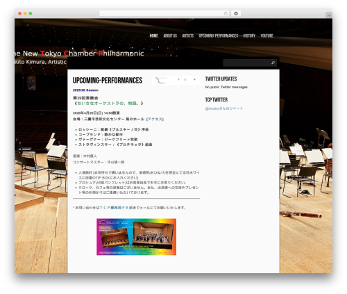Click the search magnifier icon
Image resolution: width=347 pixels, height=294 pixels.
click(x=273, y=63)
